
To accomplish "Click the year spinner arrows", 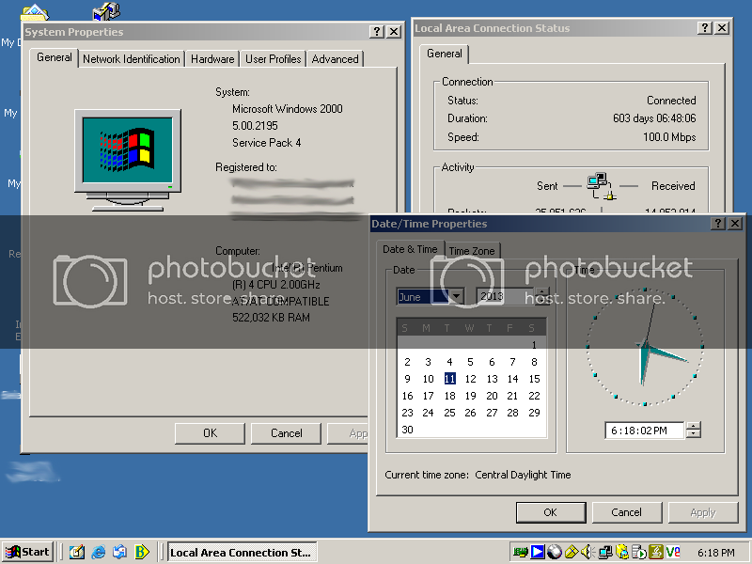I will [x=542, y=296].
